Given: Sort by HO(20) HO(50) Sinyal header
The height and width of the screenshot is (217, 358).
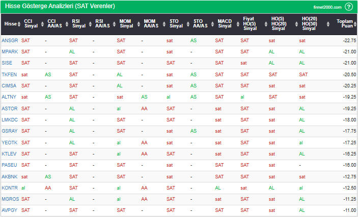Looking at the screenshot, I should [309, 24].
